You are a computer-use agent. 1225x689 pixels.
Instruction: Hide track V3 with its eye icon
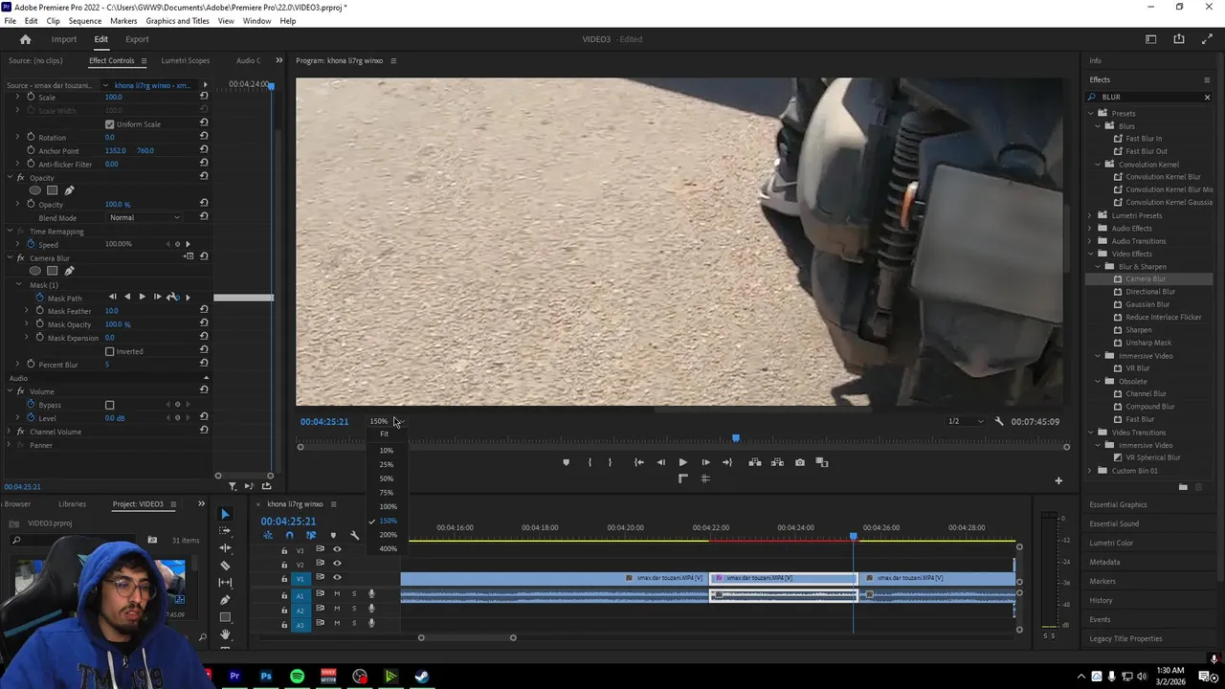click(337, 549)
